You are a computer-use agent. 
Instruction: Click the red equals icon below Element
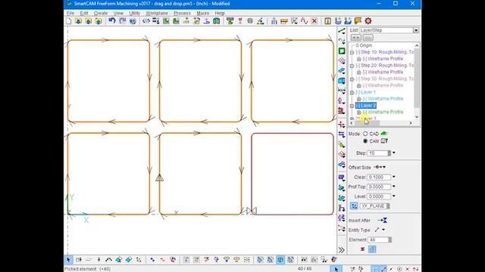362,249
